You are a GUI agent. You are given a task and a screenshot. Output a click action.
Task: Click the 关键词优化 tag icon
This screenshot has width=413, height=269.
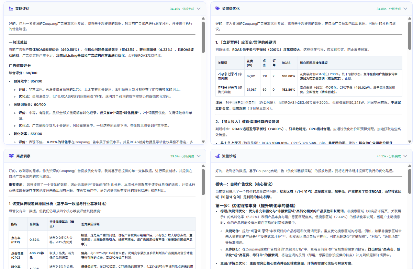217,8
